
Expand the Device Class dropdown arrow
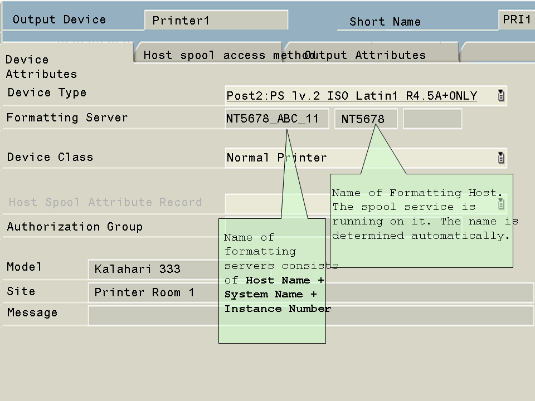click(x=500, y=158)
